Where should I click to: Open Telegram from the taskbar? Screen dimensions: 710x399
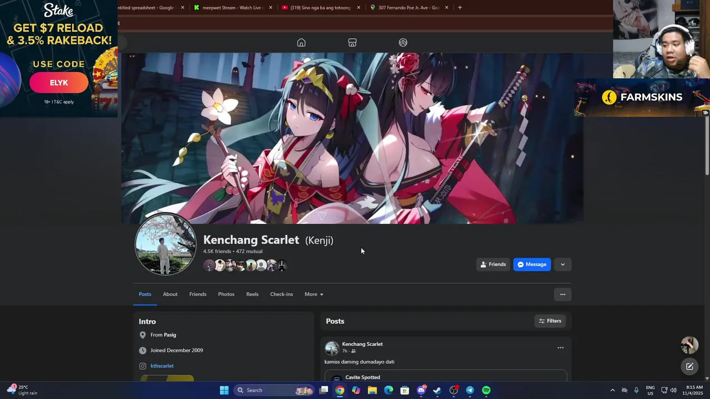pos(470,390)
